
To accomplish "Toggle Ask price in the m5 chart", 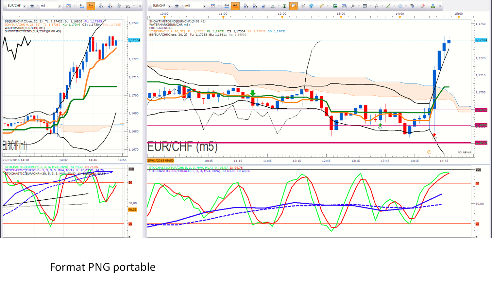I will [x=235, y=6].
